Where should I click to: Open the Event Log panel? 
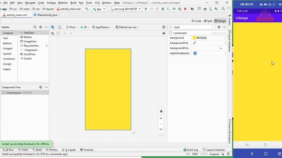point(191,150)
